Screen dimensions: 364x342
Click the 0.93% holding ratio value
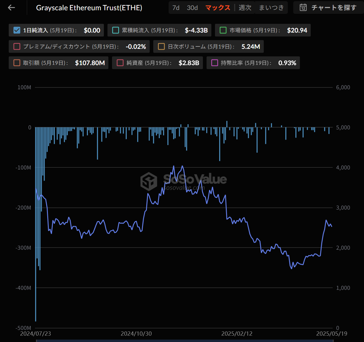(287, 63)
